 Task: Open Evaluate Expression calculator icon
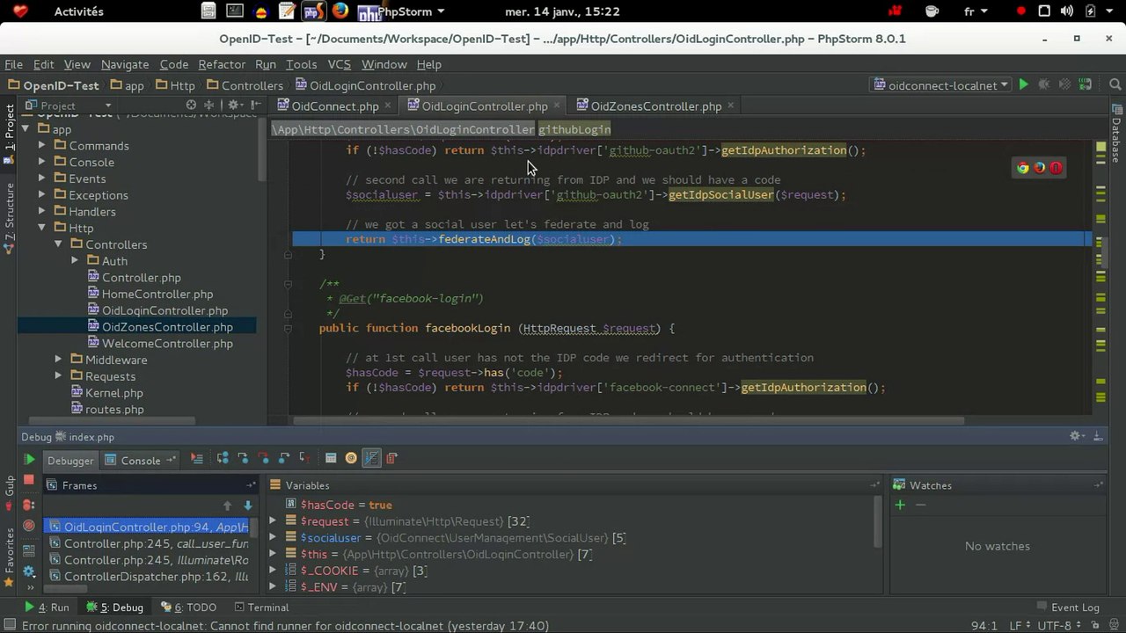(331, 458)
